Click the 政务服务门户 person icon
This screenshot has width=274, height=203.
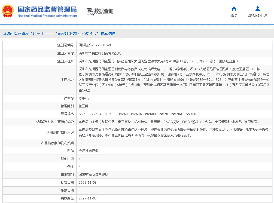click(x=257, y=8)
